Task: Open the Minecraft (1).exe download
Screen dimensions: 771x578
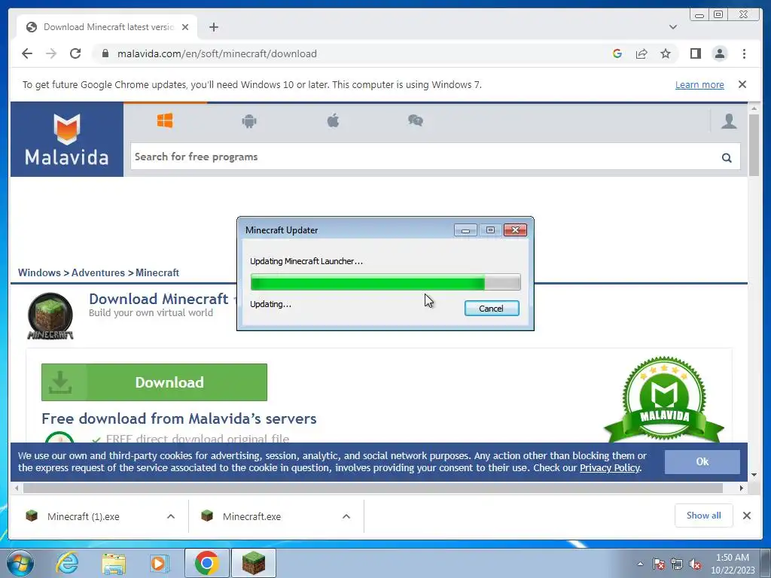Action: click(x=84, y=516)
